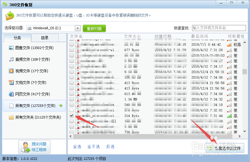Click 此次列出 127255 个项目 status text
Viewport: 250px width, 162px height.
click(87, 159)
